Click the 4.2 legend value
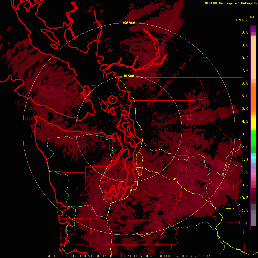The width and height of the screenshot is (258, 258). (245, 122)
